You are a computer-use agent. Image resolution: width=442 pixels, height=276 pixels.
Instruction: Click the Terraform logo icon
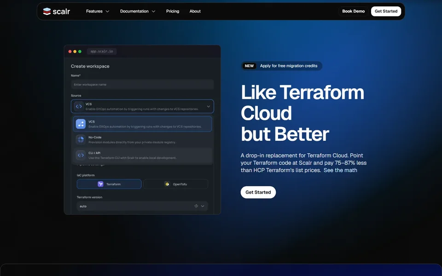100,184
